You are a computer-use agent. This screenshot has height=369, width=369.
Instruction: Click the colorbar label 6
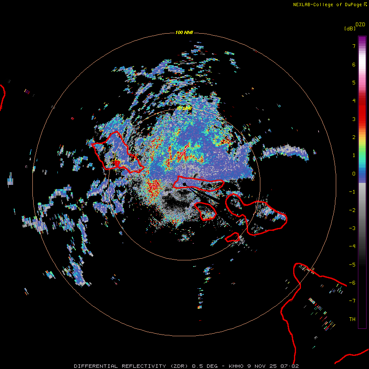(x=354, y=64)
